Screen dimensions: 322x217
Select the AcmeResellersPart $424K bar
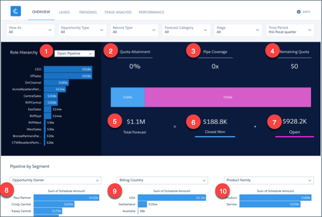(x=55, y=89)
